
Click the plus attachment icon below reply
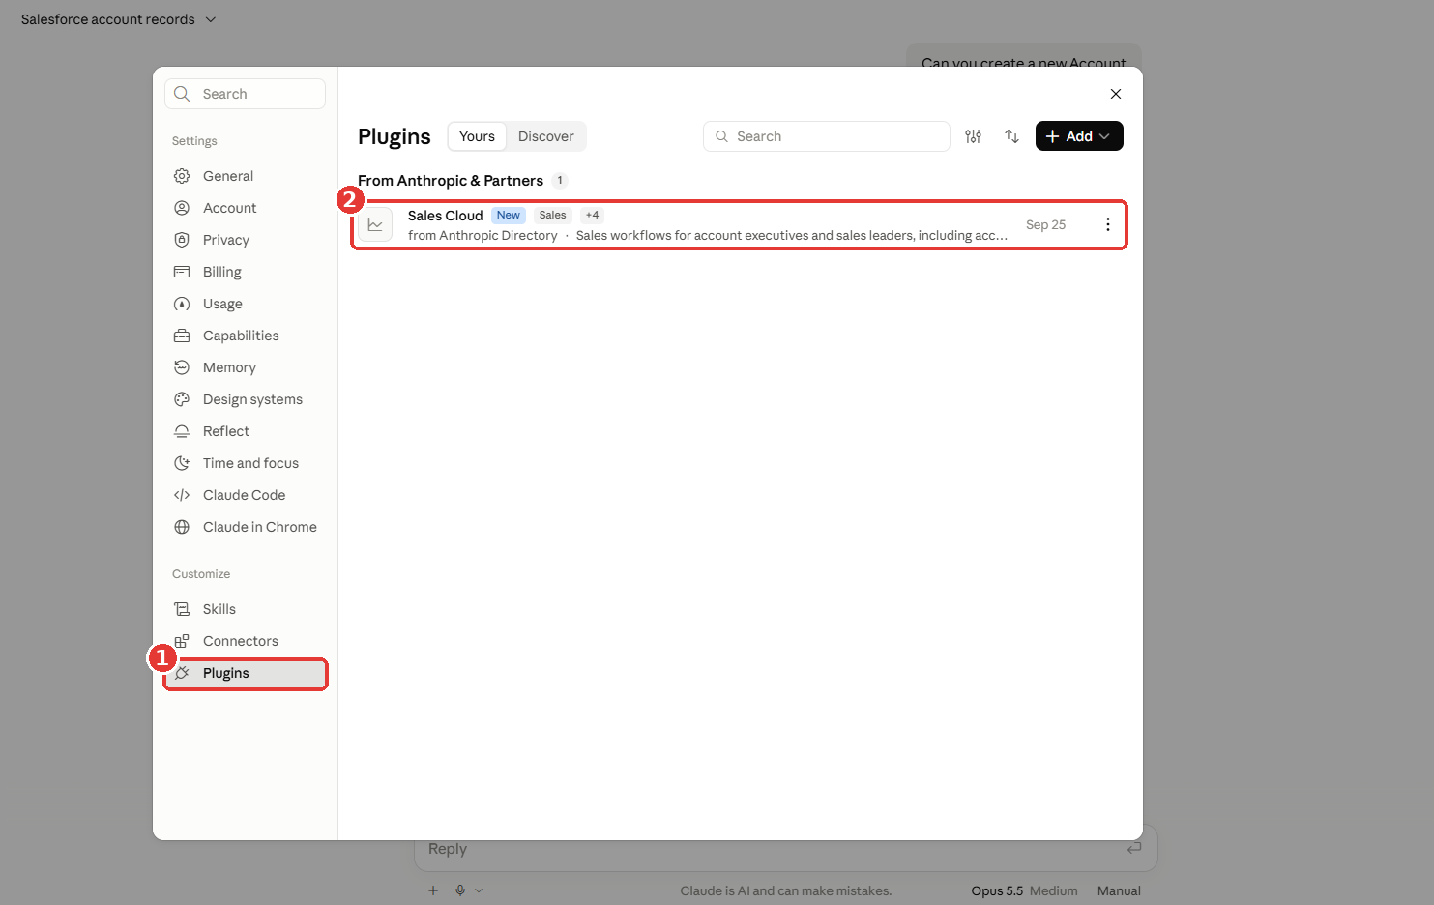[x=433, y=890]
